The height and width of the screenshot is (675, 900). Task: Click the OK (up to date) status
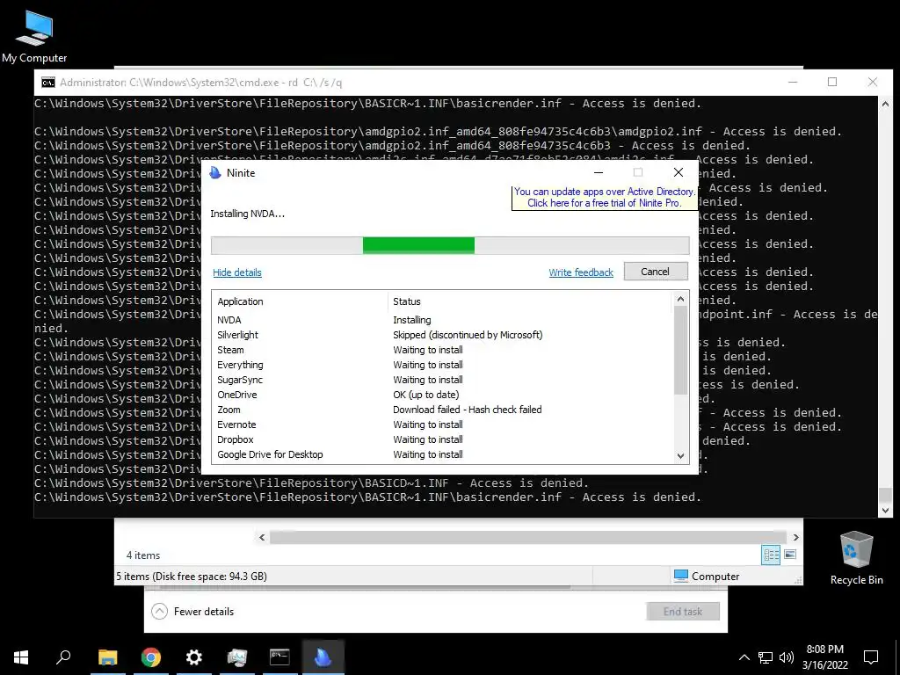[426, 395]
